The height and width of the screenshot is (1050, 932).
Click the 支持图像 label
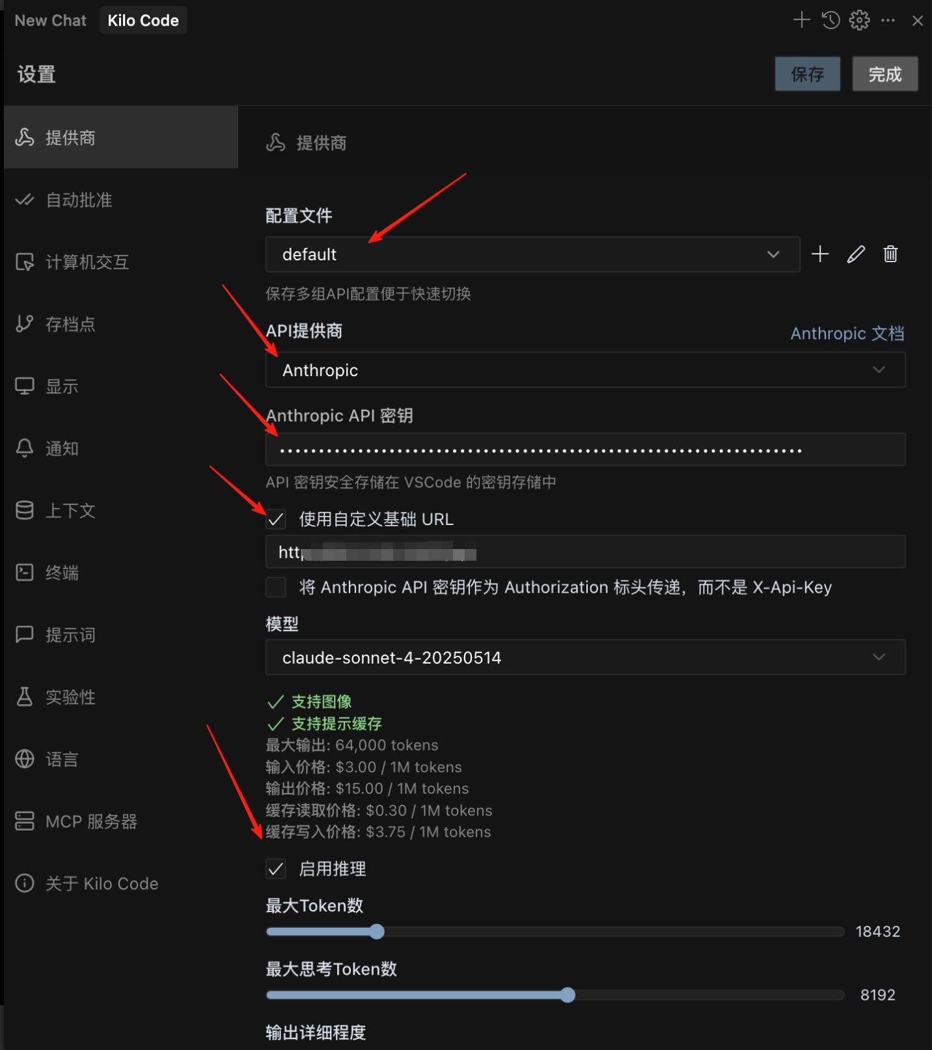322,701
